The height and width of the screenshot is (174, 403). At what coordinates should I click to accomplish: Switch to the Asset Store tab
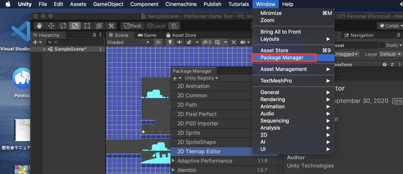[181, 35]
